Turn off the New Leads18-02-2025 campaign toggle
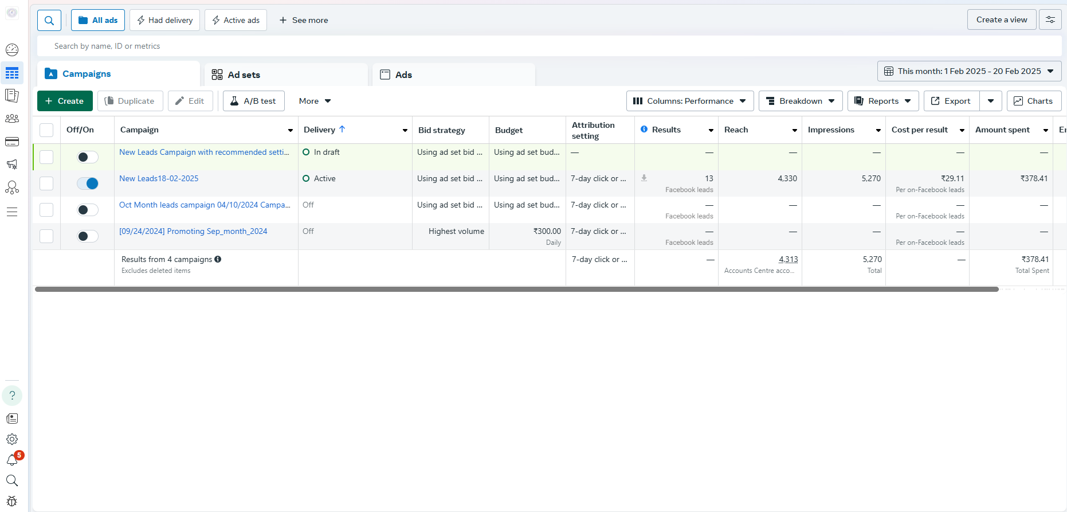Screen dimensions: 1067x512 click(88, 183)
